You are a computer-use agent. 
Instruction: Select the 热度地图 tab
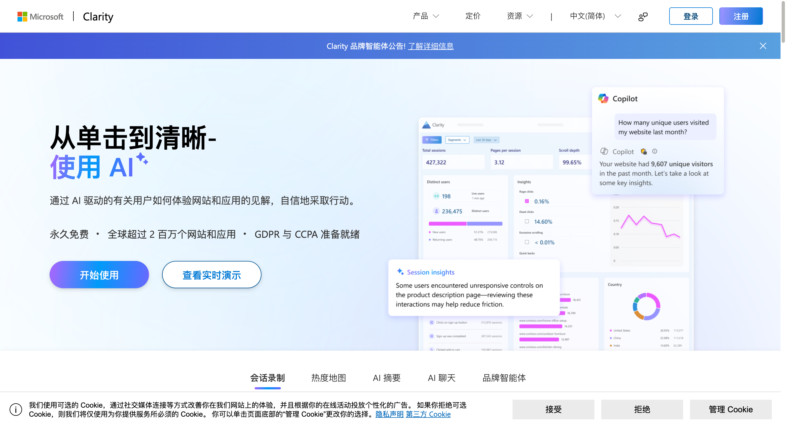point(328,378)
